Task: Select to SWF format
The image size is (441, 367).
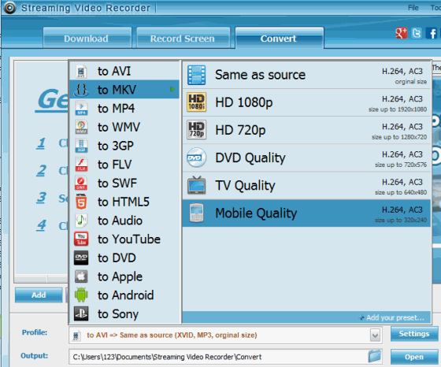Action: 124,183
